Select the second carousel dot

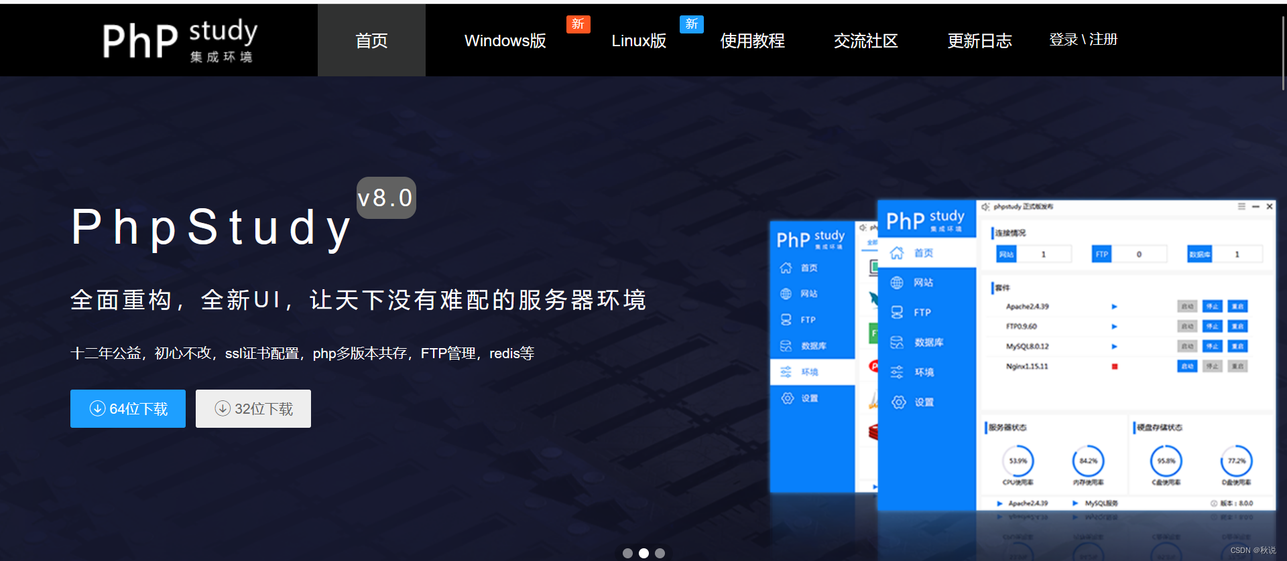pos(643,553)
